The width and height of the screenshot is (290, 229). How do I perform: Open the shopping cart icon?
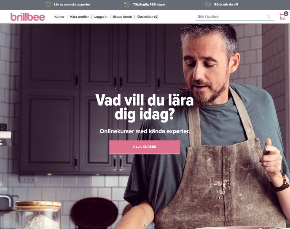pos(282,16)
